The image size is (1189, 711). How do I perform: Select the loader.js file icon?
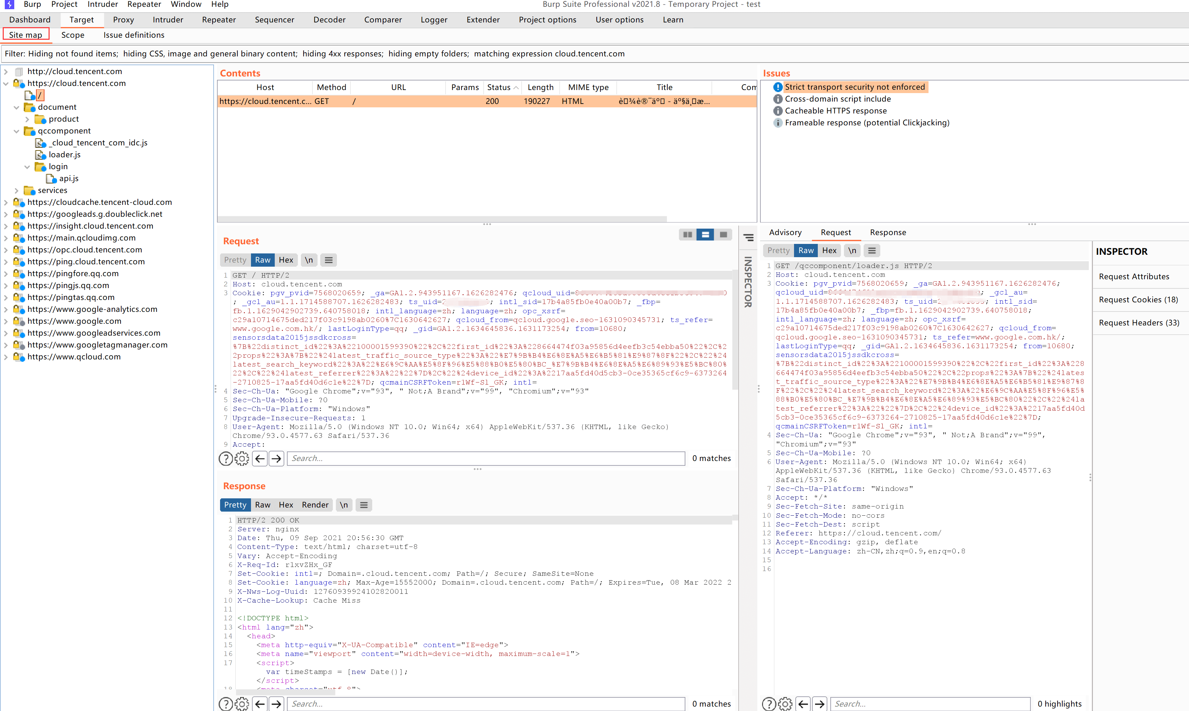click(x=41, y=155)
